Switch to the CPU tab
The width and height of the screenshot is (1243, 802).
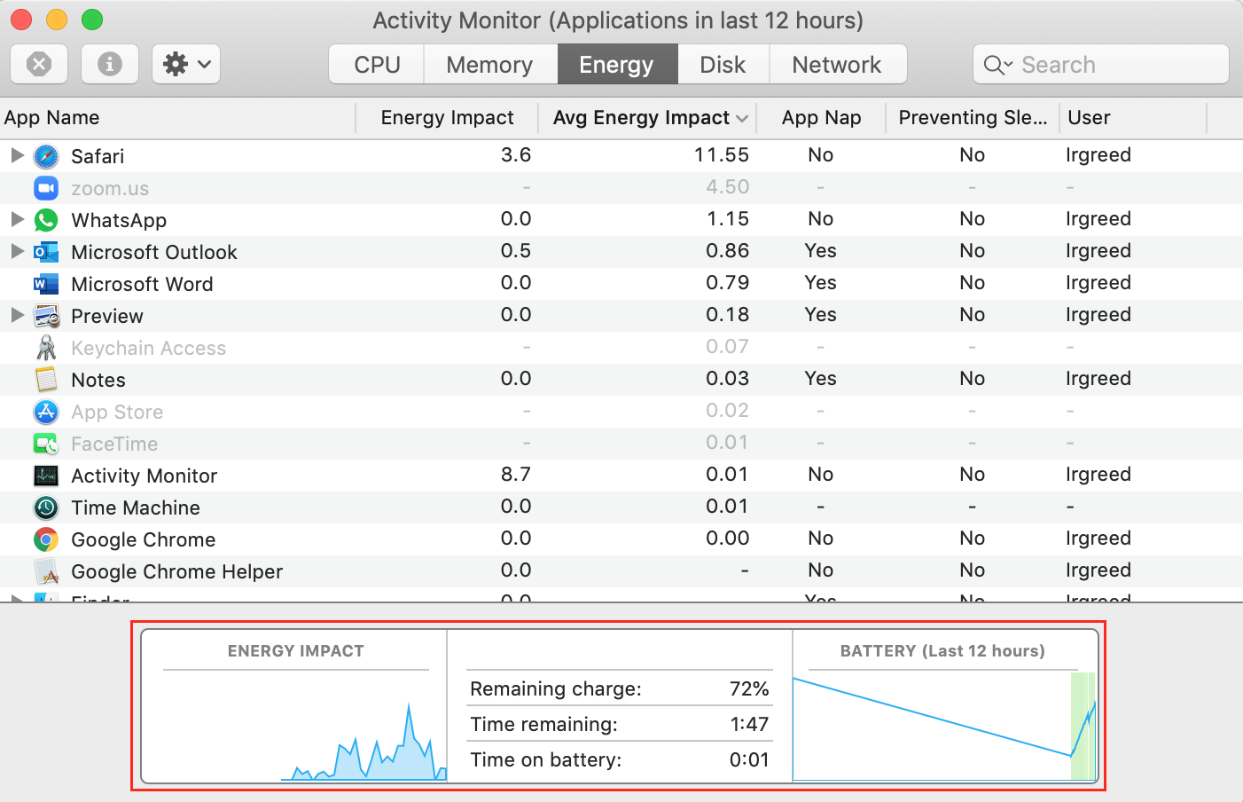377,65
